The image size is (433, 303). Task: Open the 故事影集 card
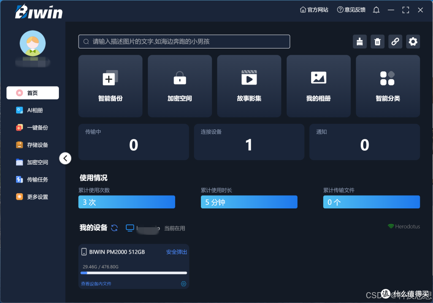249,86
